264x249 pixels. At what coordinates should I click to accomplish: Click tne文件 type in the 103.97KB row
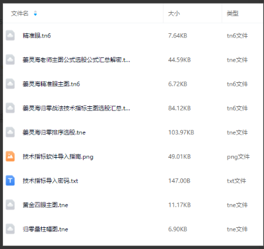[x=237, y=132]
